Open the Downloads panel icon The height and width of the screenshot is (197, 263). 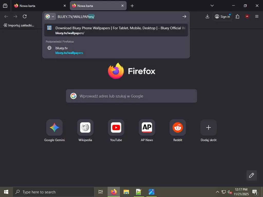[207, 16]
